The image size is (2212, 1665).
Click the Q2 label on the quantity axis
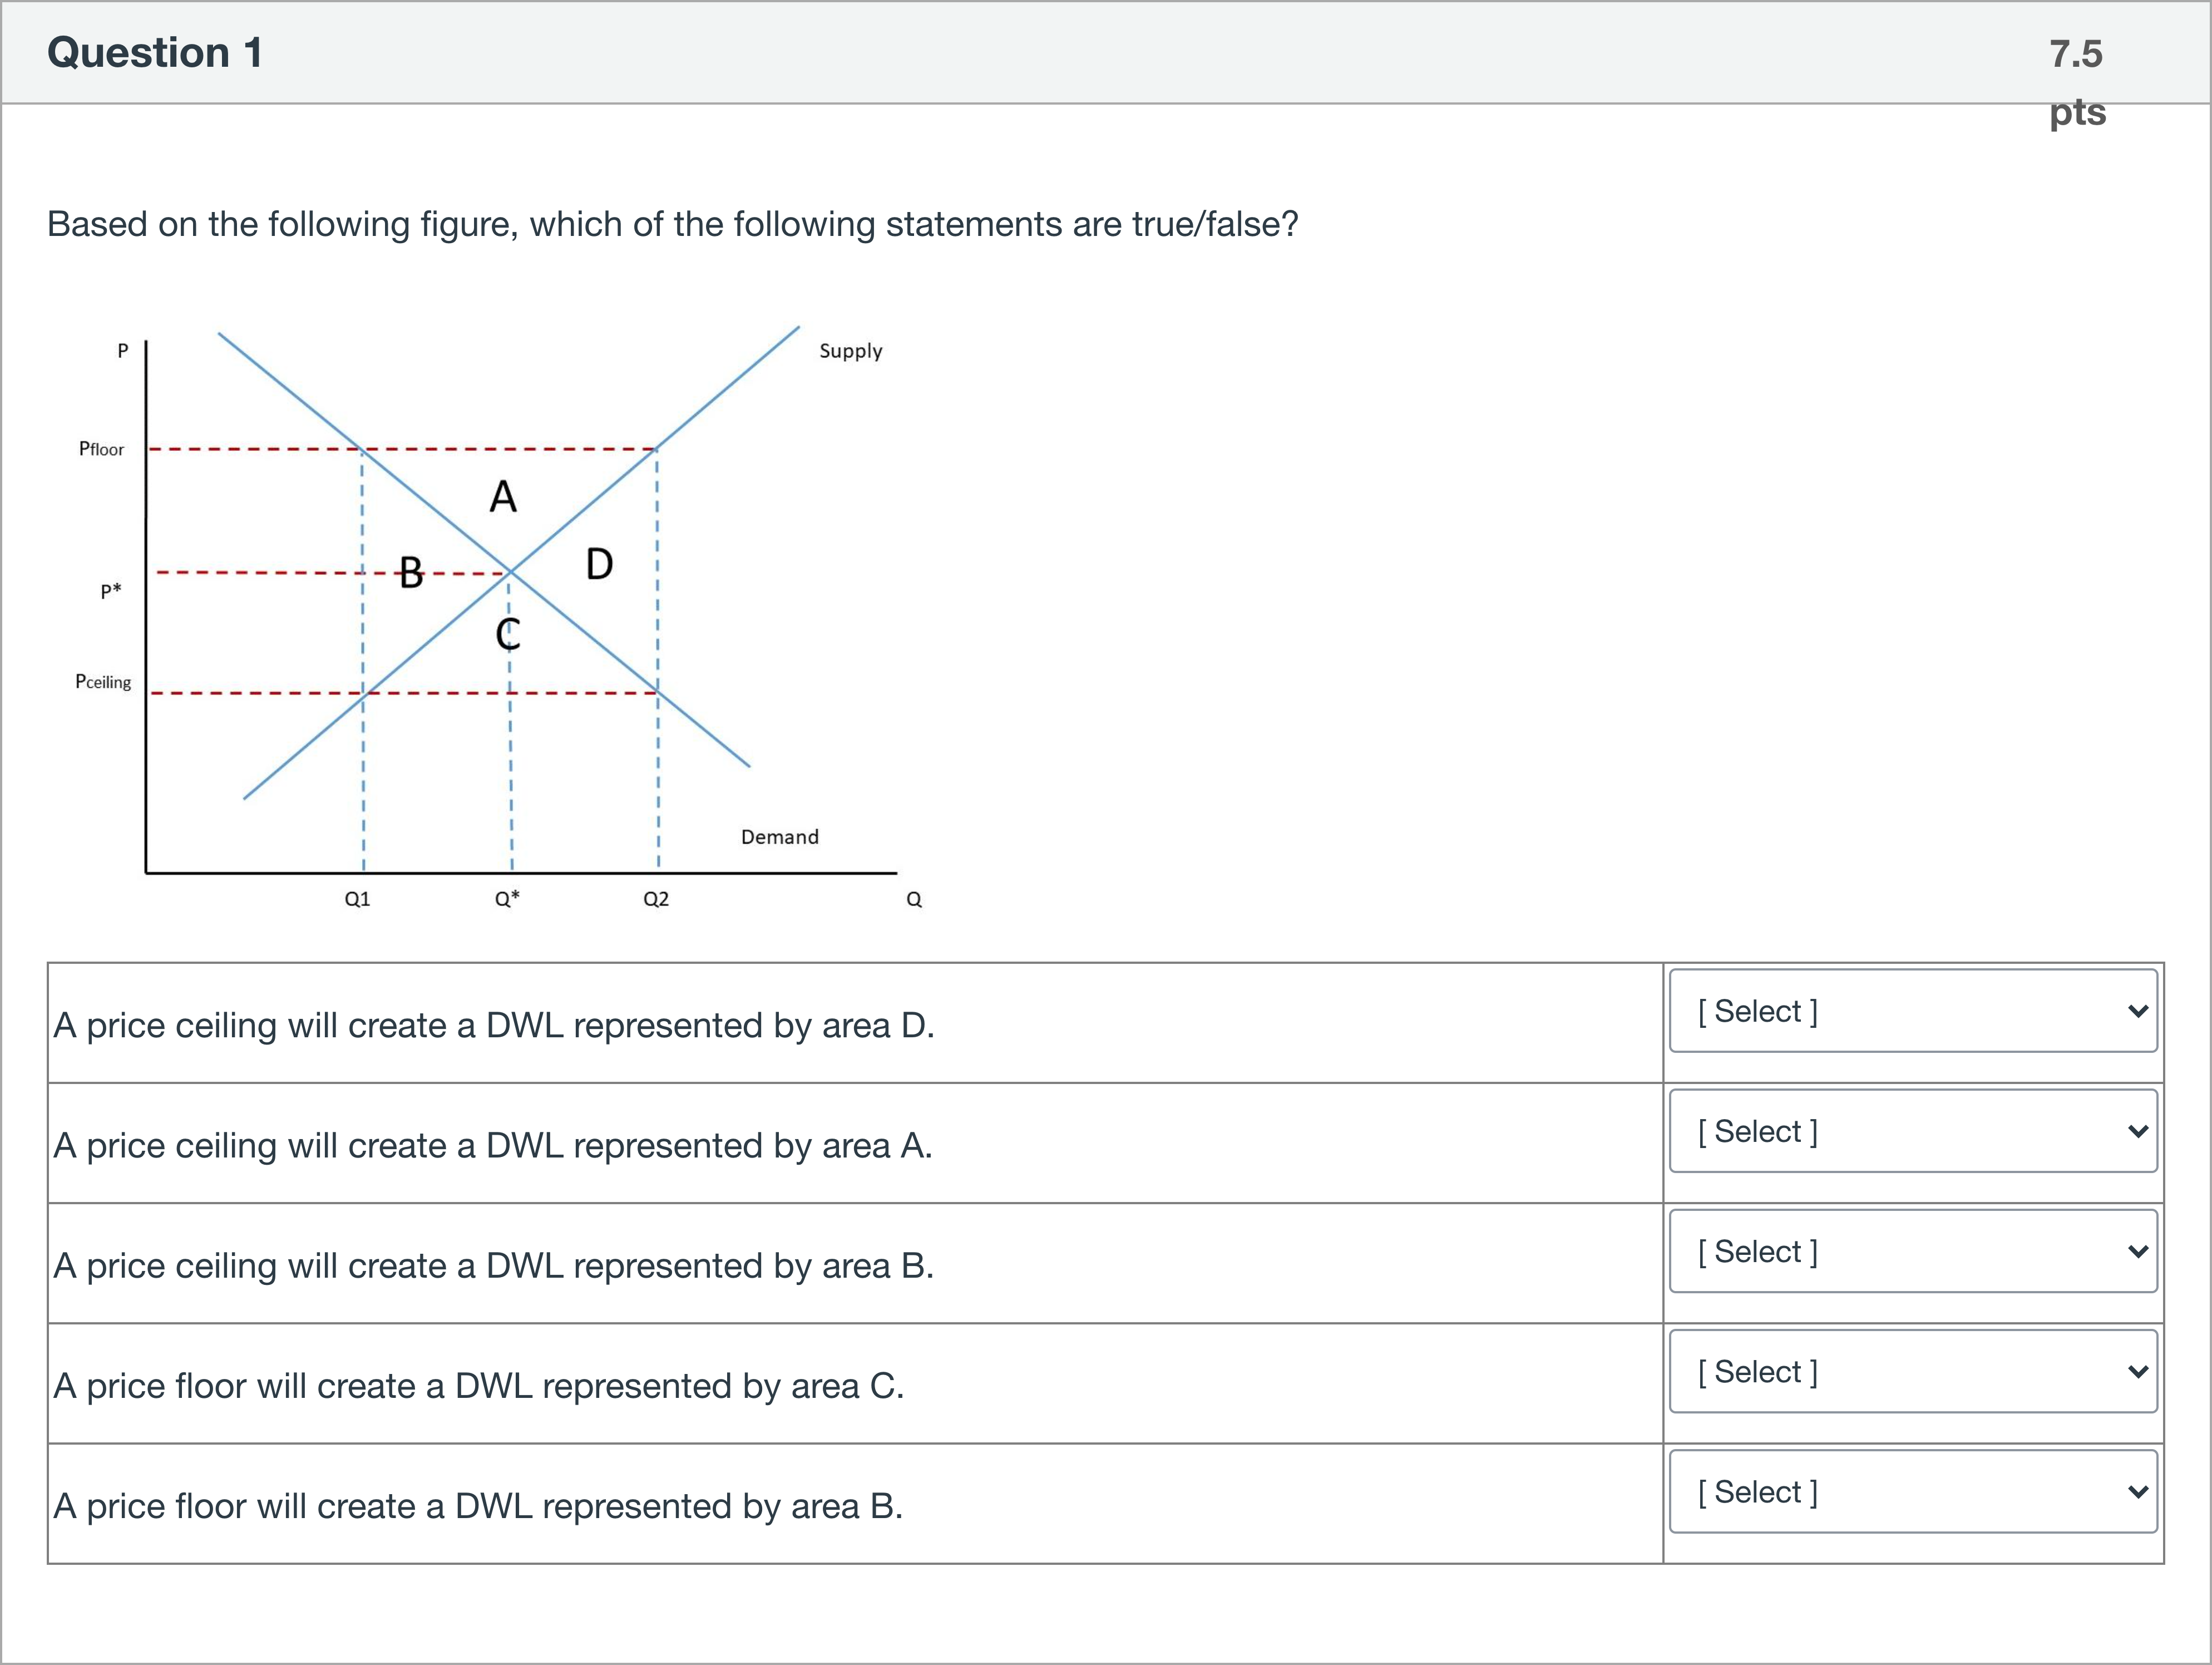point(656,899)
